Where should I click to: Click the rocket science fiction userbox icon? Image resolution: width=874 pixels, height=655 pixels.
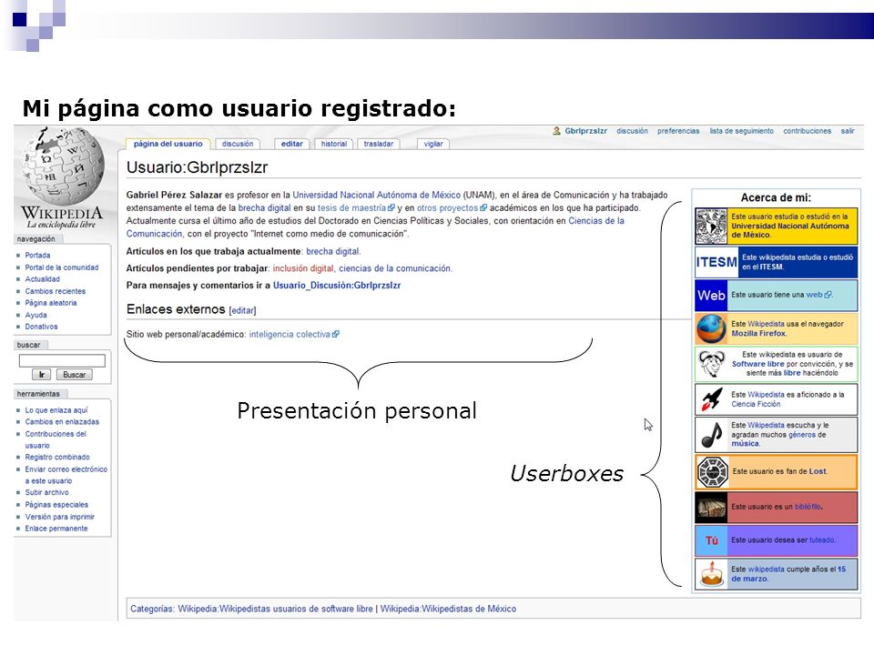pos(712,399)
